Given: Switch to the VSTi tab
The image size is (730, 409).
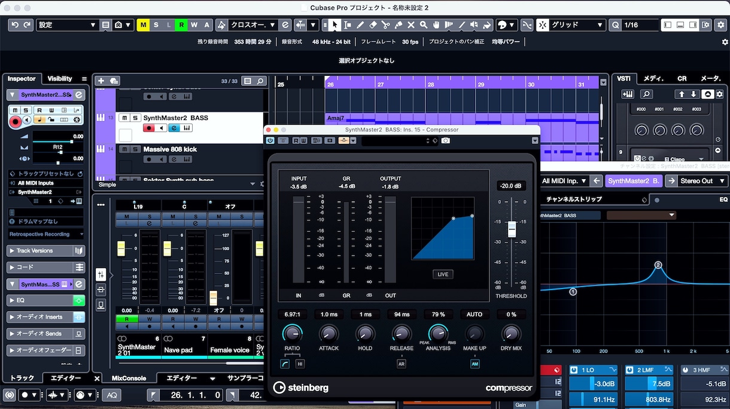Looking at the screenshot, I should 624,79.
